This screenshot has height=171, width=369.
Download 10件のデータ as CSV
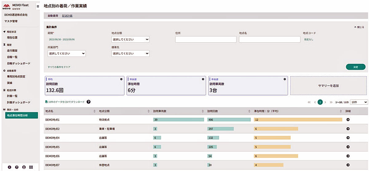click(x=65, y=102)
